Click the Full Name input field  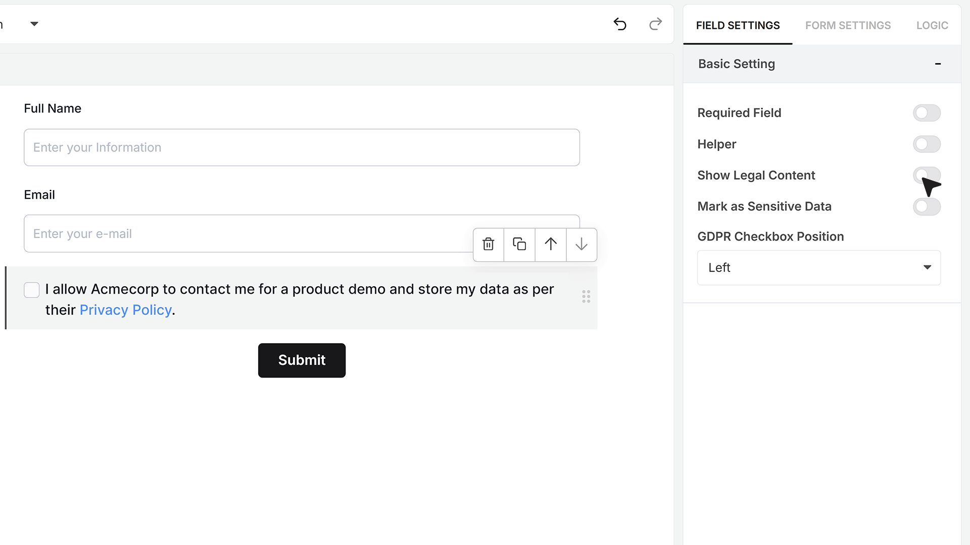coord(302,147)
